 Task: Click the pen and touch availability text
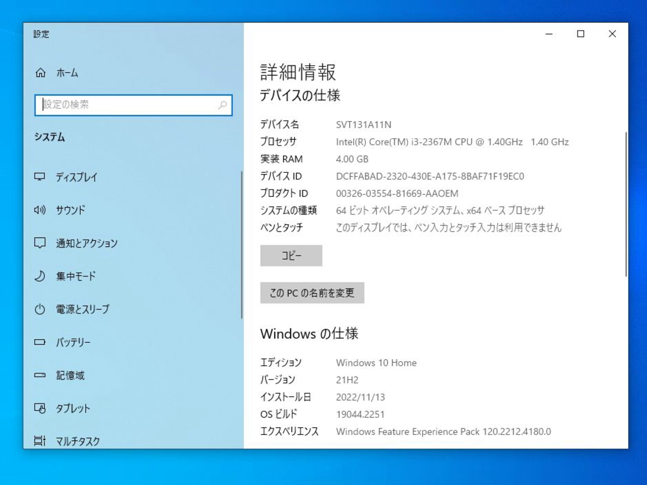coord(449,228)
